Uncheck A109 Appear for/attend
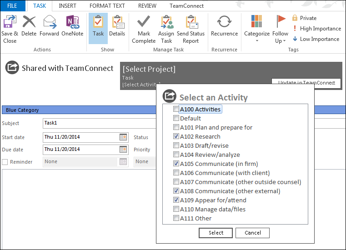 click(176, 200)
